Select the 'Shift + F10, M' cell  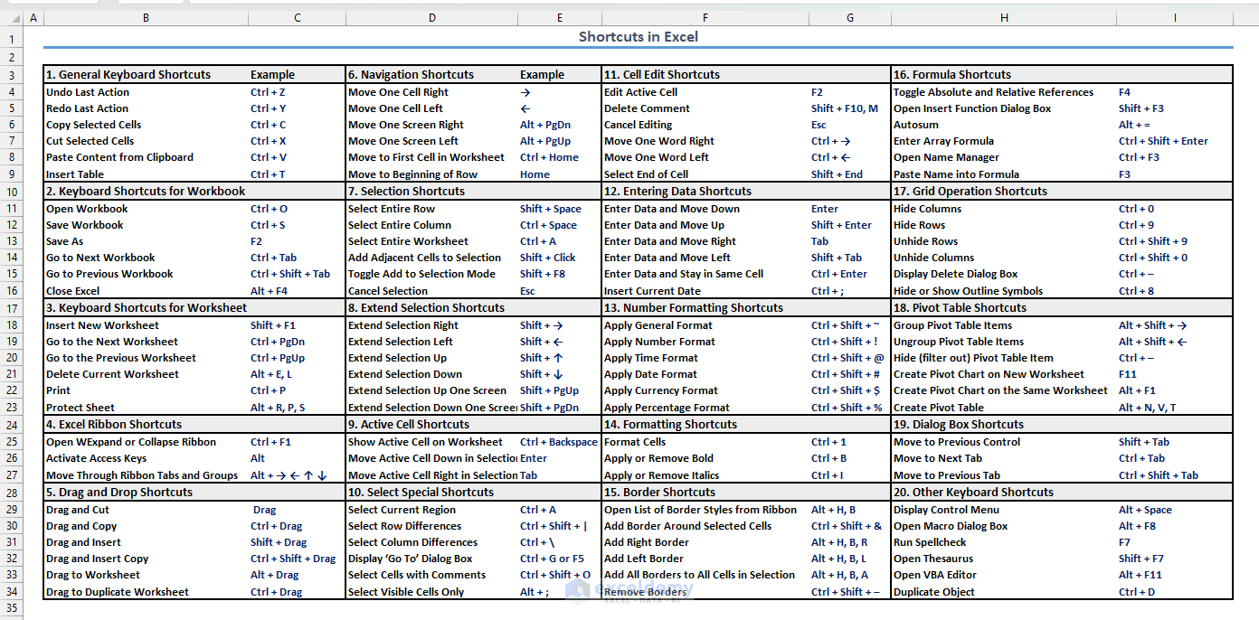click(x=850, y=108)
